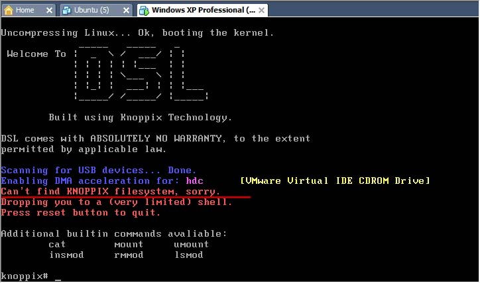Click the Ubuntu VM icon

click(x=66, y=11)
